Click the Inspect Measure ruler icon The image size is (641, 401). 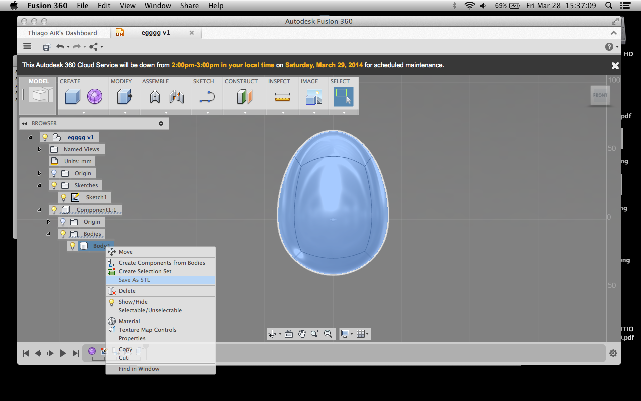tap(282, 97)
